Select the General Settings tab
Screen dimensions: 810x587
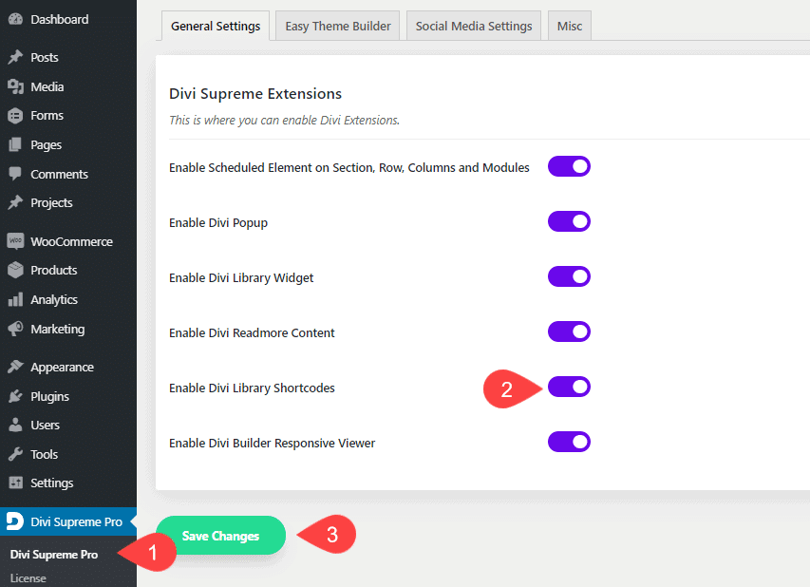click(216, 26)
